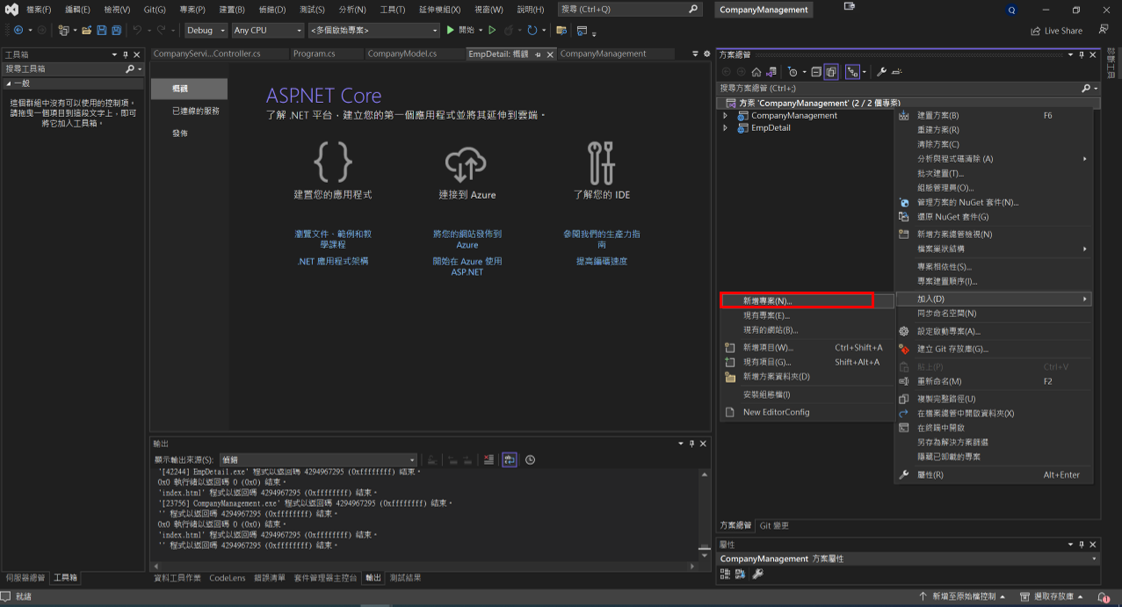
Task: Open the .NET 應用程式架構 link
Action: [x=333, y=261]
